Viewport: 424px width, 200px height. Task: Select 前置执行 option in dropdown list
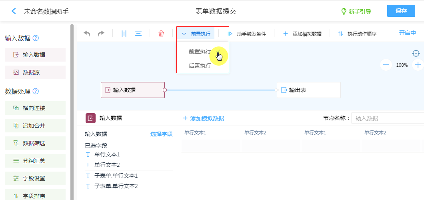pyautogui.click(x=200, y=51)
